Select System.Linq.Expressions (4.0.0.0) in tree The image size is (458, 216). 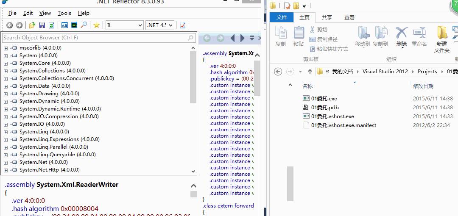pos(60,139)
